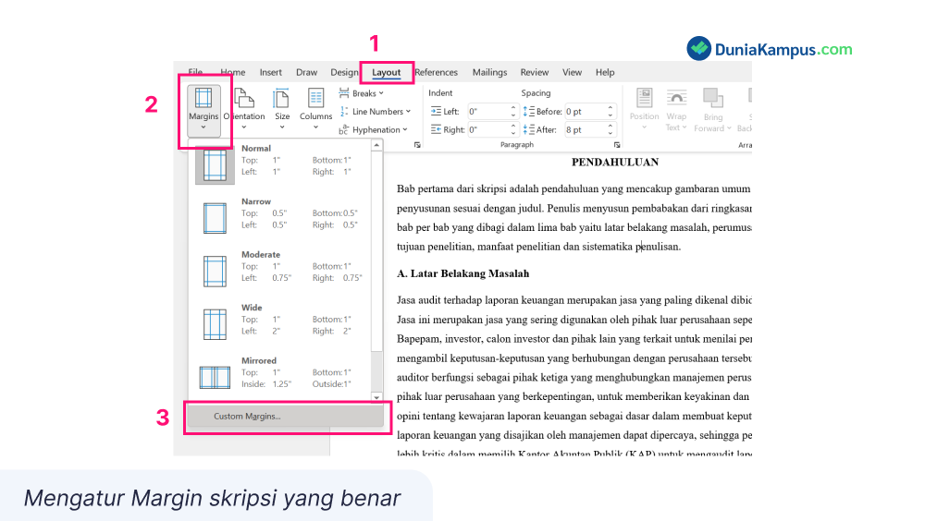Viewport: 925px width, 521px height.
Task: Open Custom Margins dialog
Action: tap(286, 416)
